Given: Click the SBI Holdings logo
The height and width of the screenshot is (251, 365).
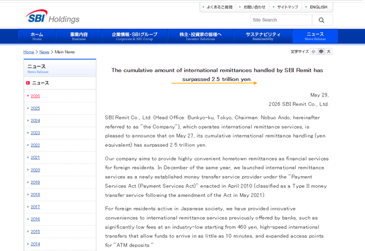Looking at the screenshot, I should click(x=53, y=17).
